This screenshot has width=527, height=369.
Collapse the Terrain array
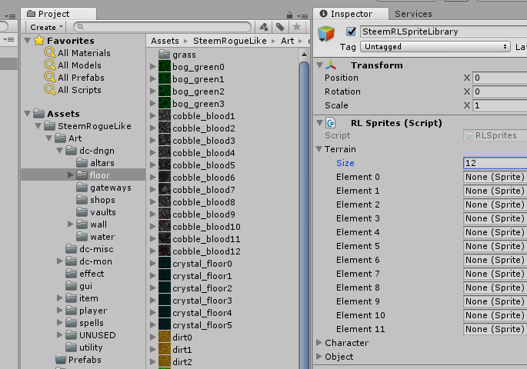pyautogui.click(x=319, y=149)
